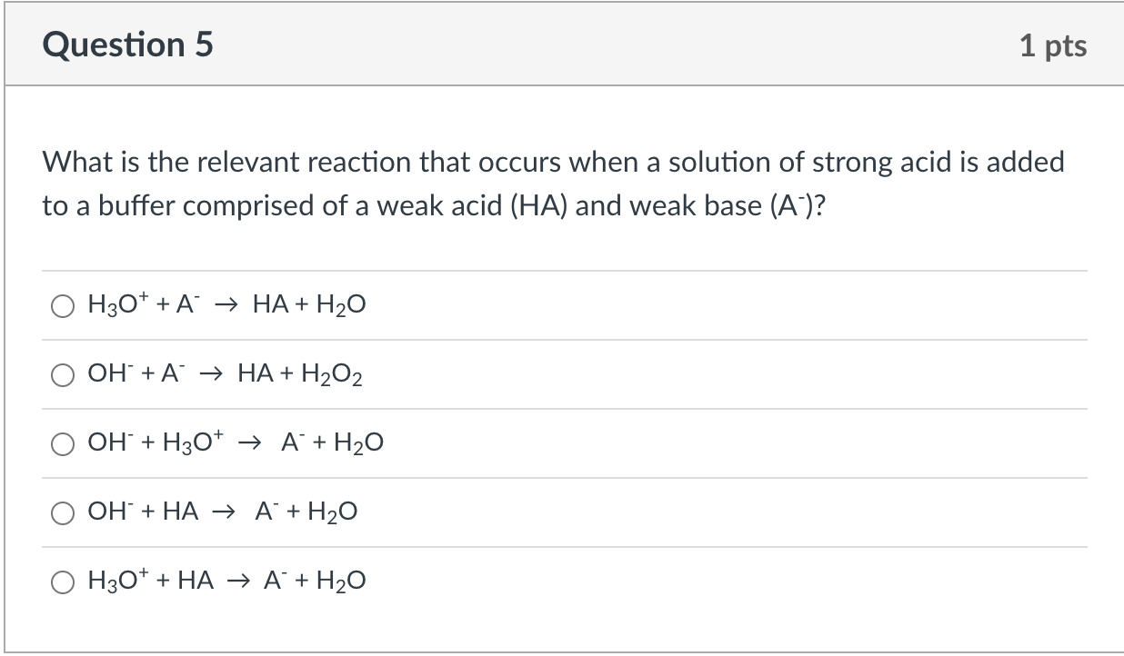Screen dimensions: 1124x656
Task: Click the 1 pts label
Action: click(x=1052, y=45)
